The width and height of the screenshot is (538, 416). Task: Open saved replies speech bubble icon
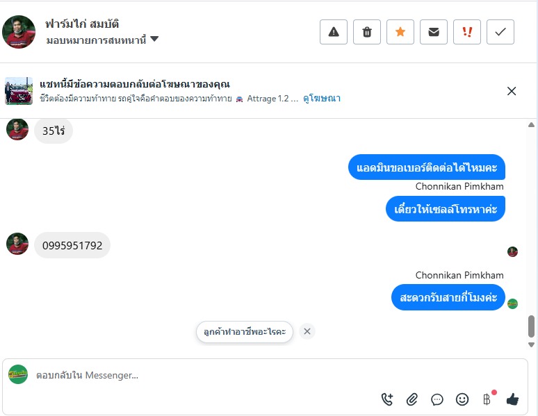pos(437,399)
